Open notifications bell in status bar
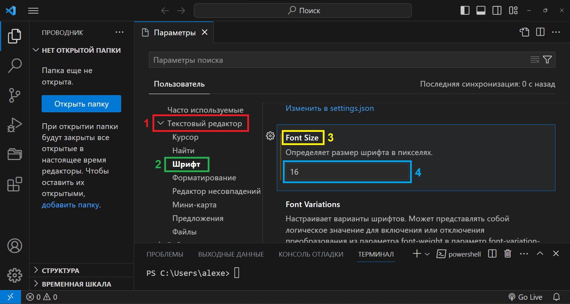Screen dimensions: 570x304 (556, 297)
